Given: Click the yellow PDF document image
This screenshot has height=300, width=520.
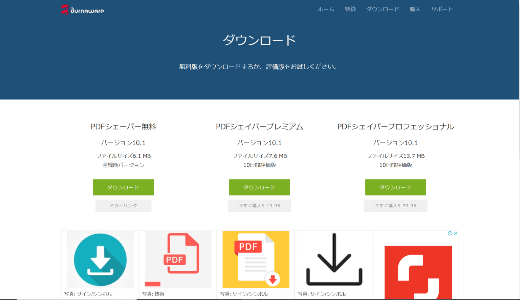Looking at the screenshot, I should pos(256,259).
